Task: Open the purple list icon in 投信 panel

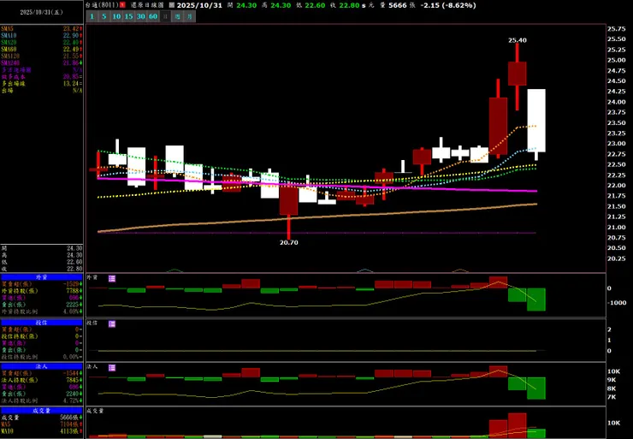Action: click(x=112, y=323)
